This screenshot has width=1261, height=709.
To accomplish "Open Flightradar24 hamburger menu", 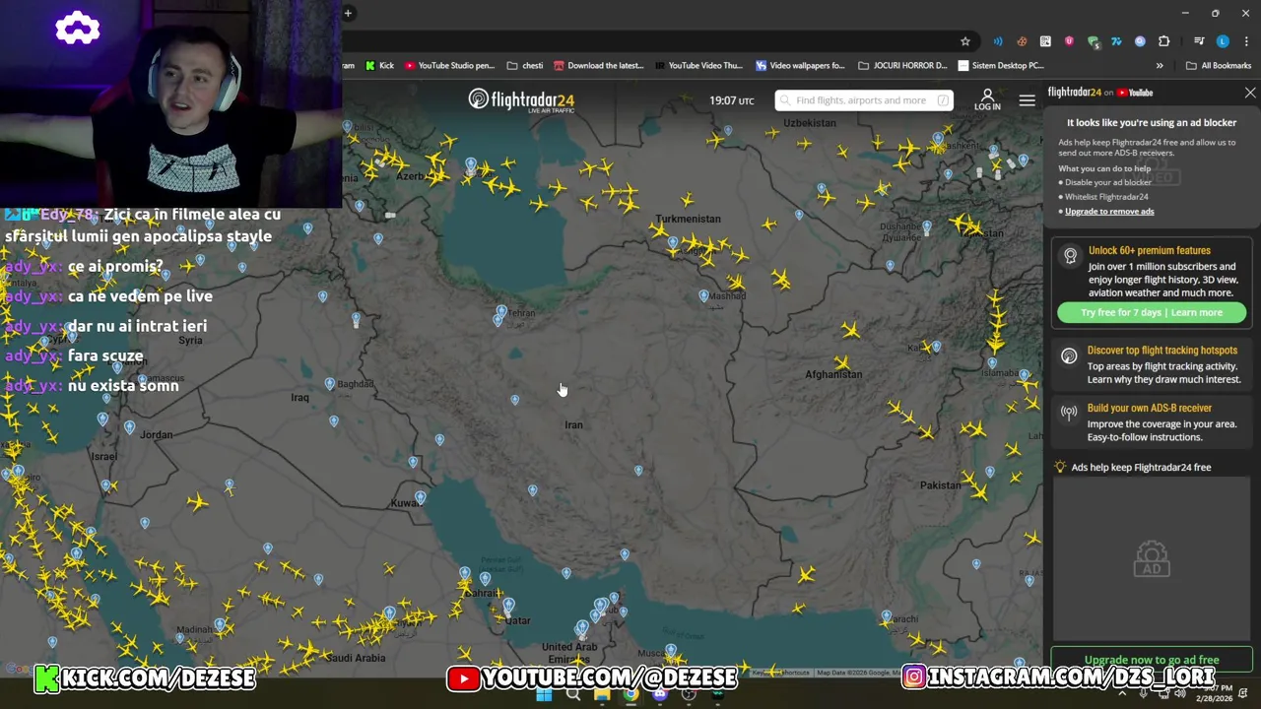I will click(1027, 100).
